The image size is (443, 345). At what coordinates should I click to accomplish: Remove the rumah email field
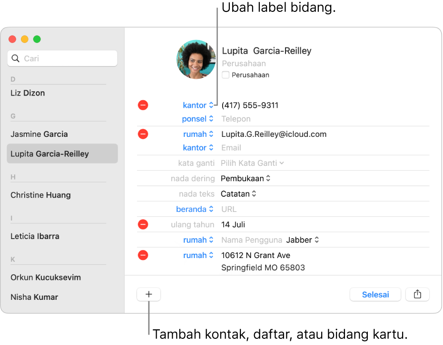point(143,134)
